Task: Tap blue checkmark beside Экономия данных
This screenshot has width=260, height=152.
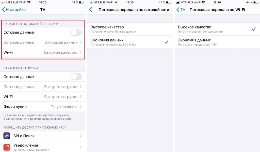Action: point(166,42)
